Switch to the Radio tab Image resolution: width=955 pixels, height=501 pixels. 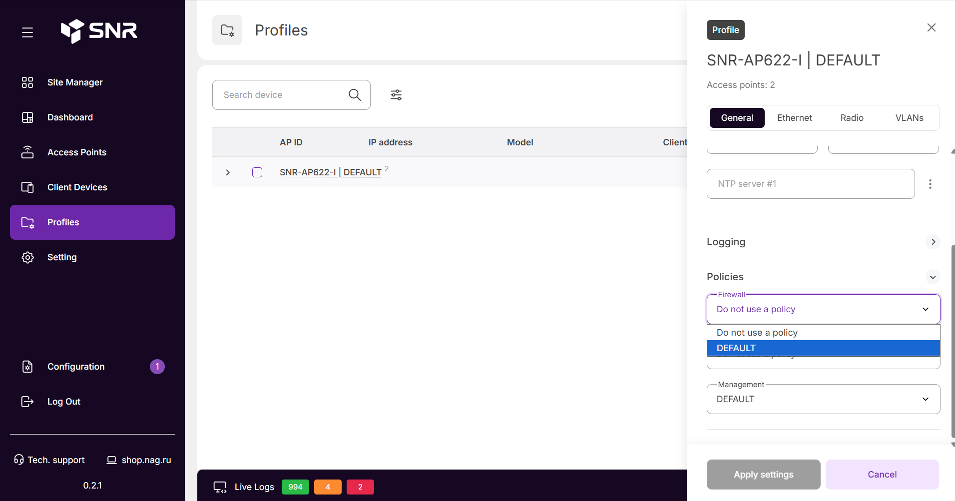click(x=852, y=118)
